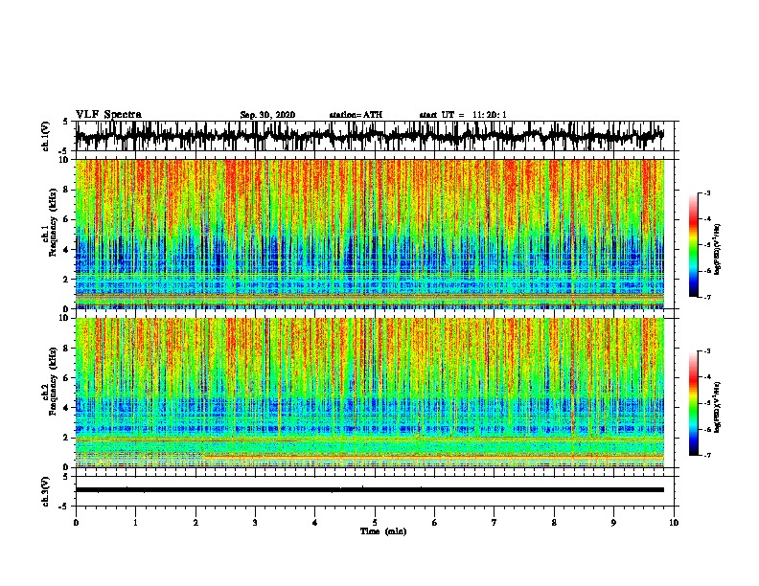Click time axis tick label "4"
Viewport: 759px width, 586px height.
pos(315,522)
